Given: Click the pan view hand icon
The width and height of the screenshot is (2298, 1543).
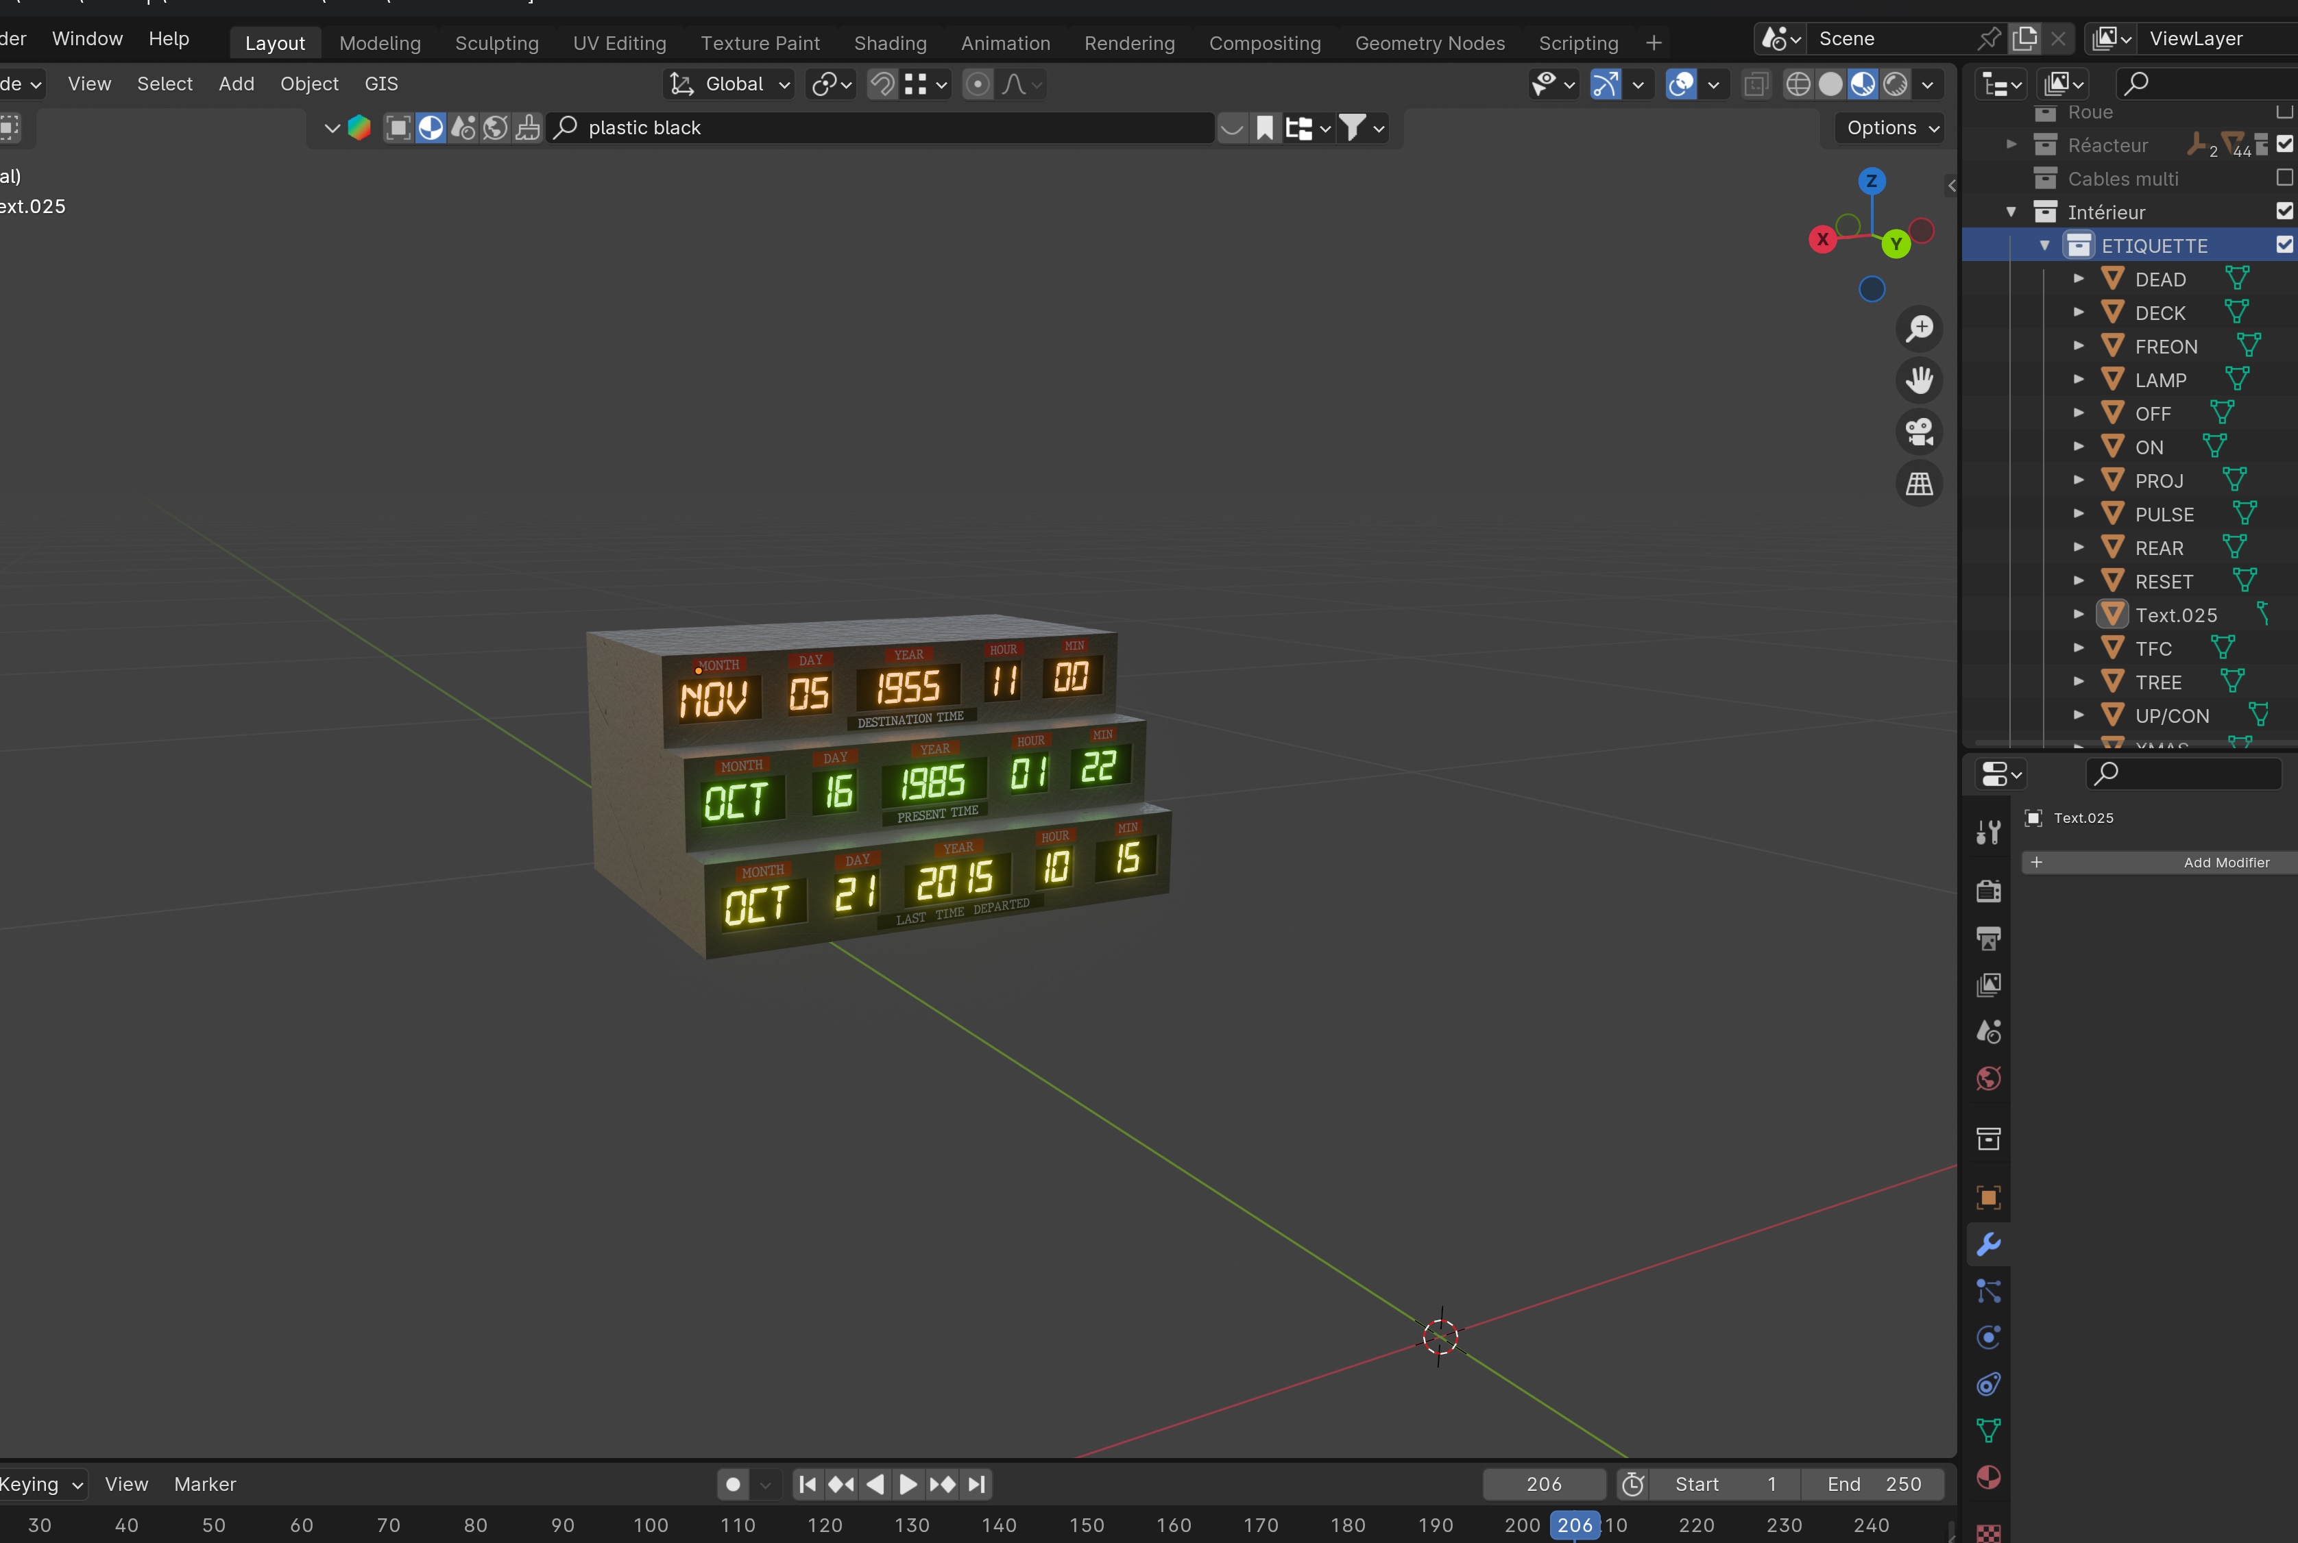Looking at the screenshot, I should (x=1919, y=380).
